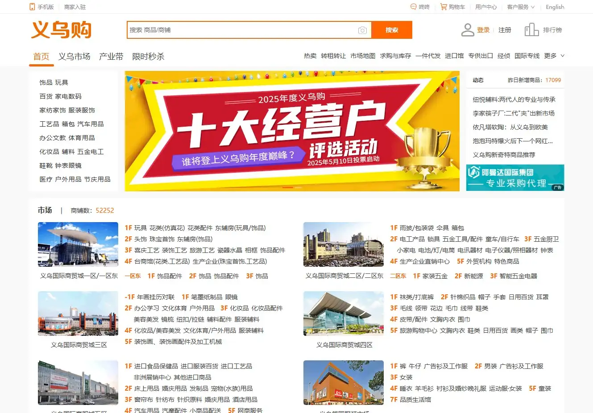Open the 新能源 floor link
Viewport: 593px width, 413px height.
(x=473, y=276)
